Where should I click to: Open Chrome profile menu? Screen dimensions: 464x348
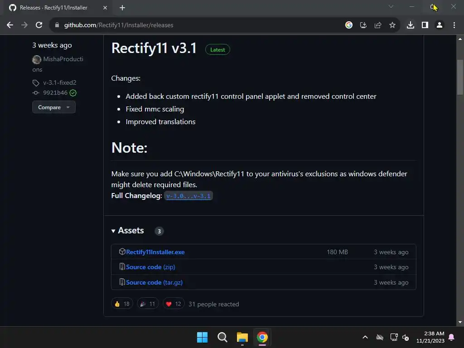(x=440, y=25)
